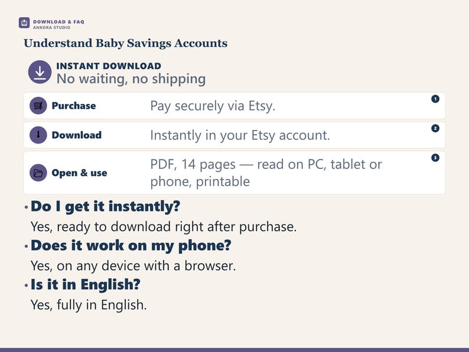
Task: Select the Purchase step label
Action: click(74, 106)
